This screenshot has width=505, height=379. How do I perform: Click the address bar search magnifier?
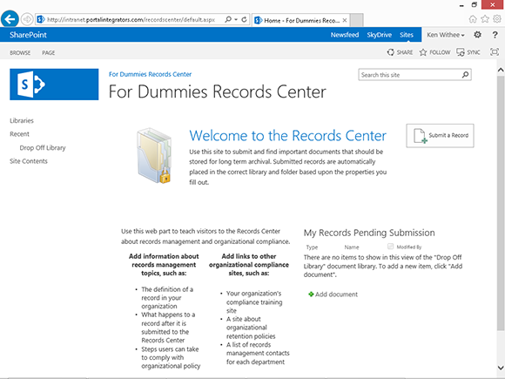(228, 20)
